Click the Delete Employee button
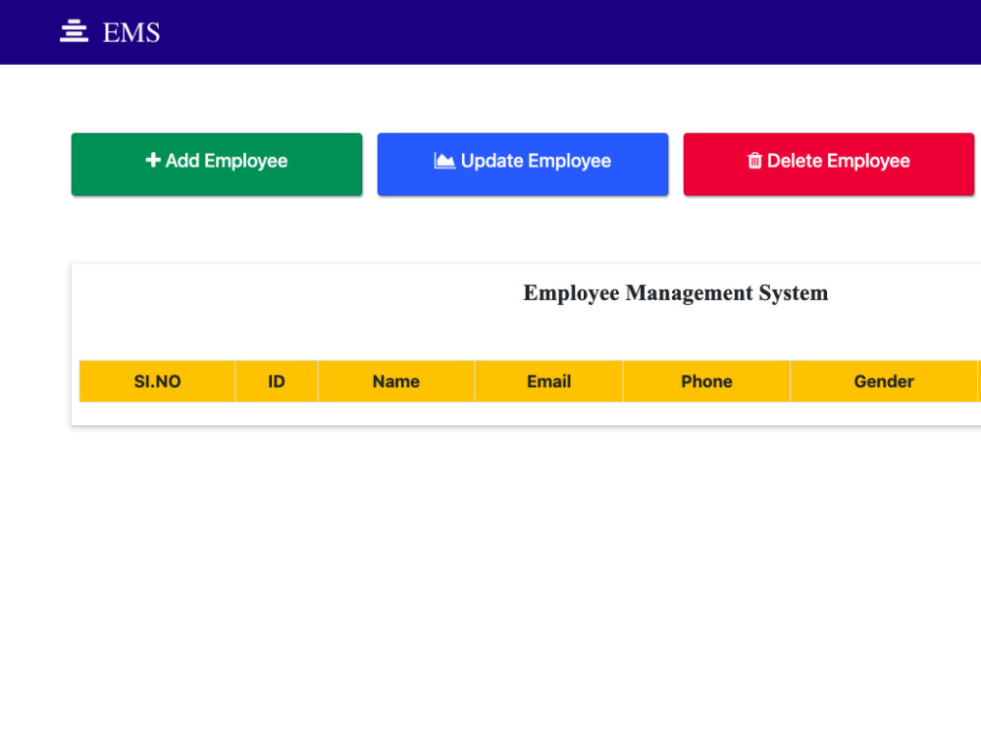 click(828, 164)
